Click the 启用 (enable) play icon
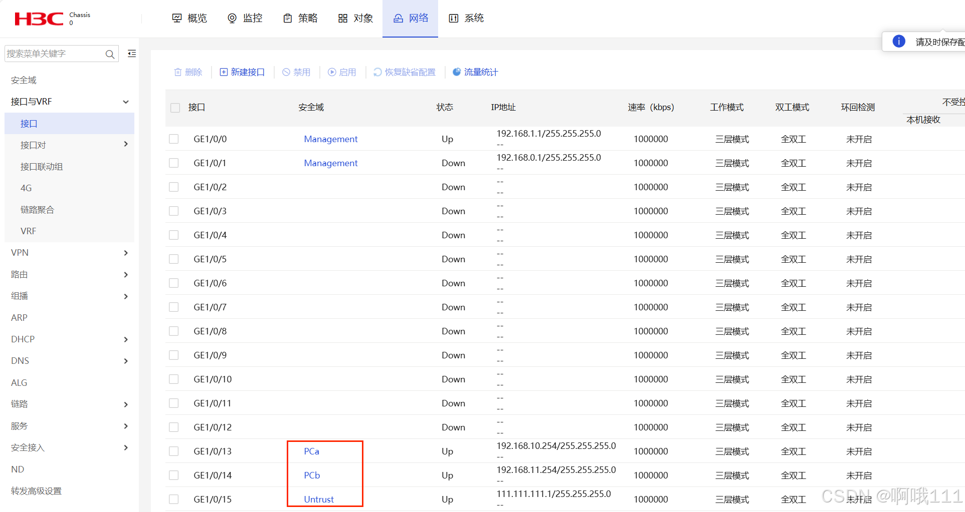965x512 pixels. pyautogui.click(x=331, y=72)
